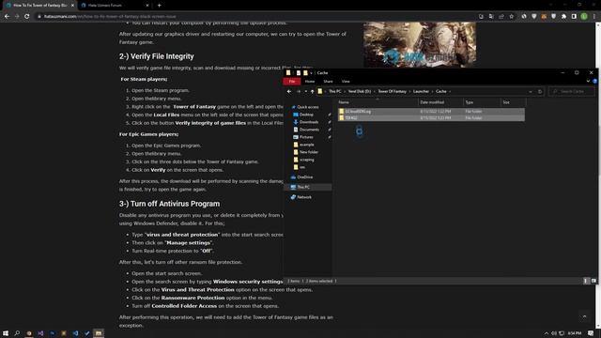Refresh the Cache folder view

[x=540, y=92]
